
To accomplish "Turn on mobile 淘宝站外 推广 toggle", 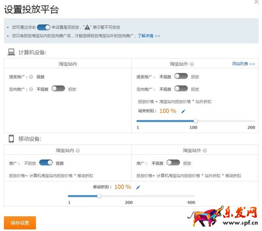I will 173,163.
